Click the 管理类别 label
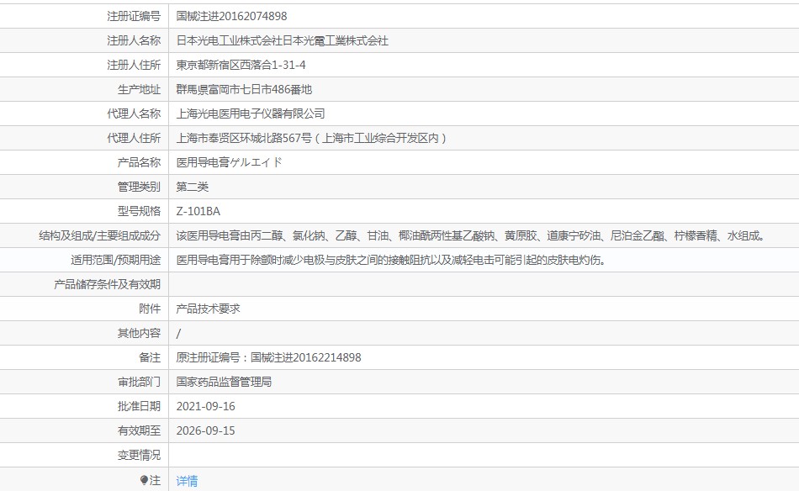This screenshot has width=799, height=491. click(x=139, y=187)
